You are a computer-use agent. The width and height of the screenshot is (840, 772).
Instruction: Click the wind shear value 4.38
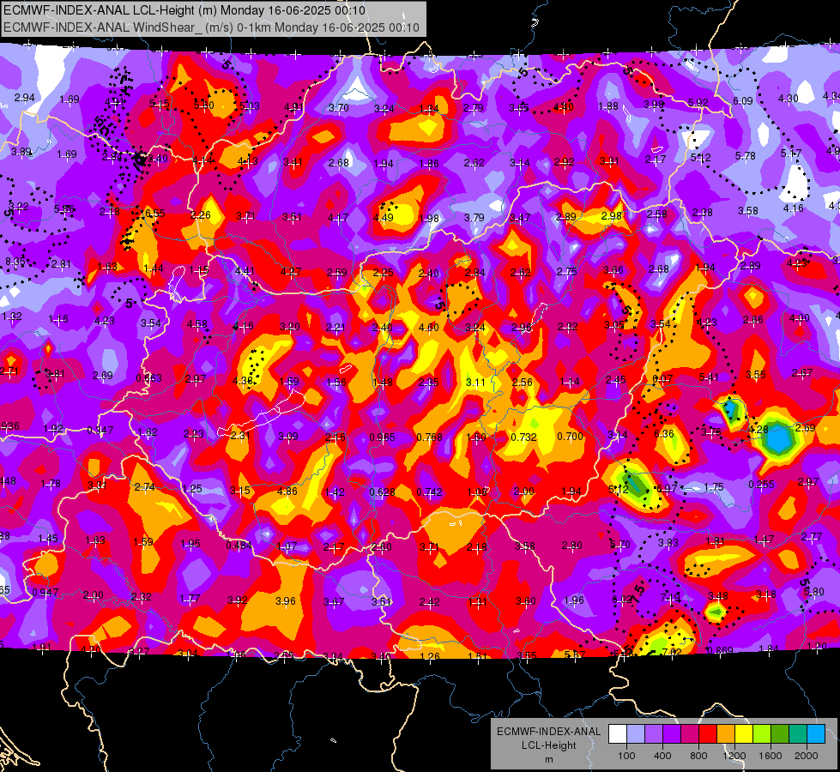(x=243, y=381)
